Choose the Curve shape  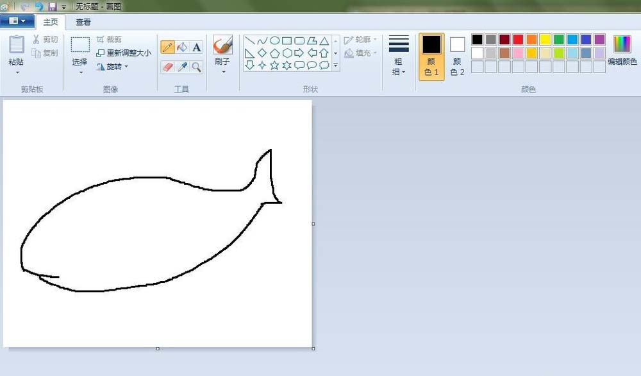click(262, 40)
